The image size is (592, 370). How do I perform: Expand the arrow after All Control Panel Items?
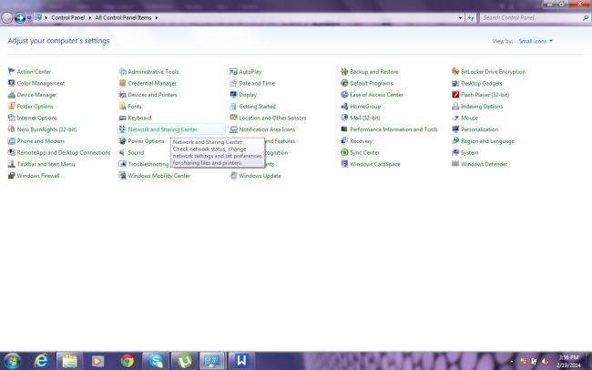[x=157, y=17]
